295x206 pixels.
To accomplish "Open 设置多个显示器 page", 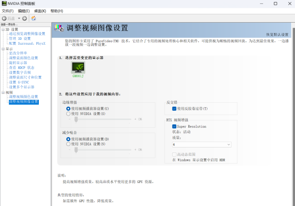I will (22, 87).
